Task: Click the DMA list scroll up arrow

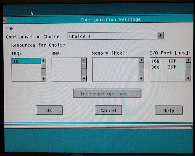Action: point(84,60)
